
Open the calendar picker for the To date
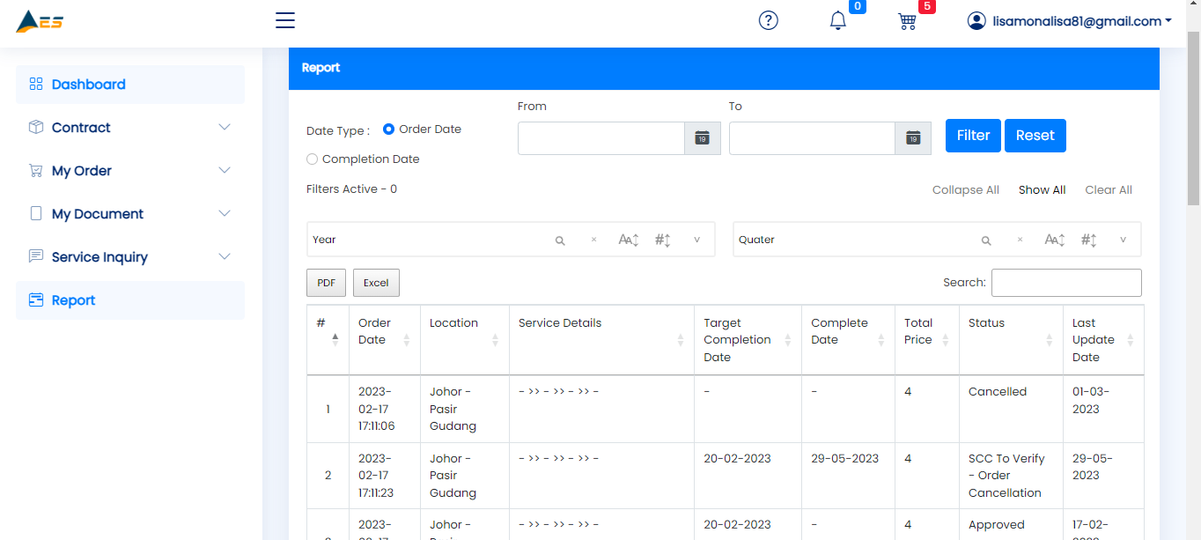[914, 138]
